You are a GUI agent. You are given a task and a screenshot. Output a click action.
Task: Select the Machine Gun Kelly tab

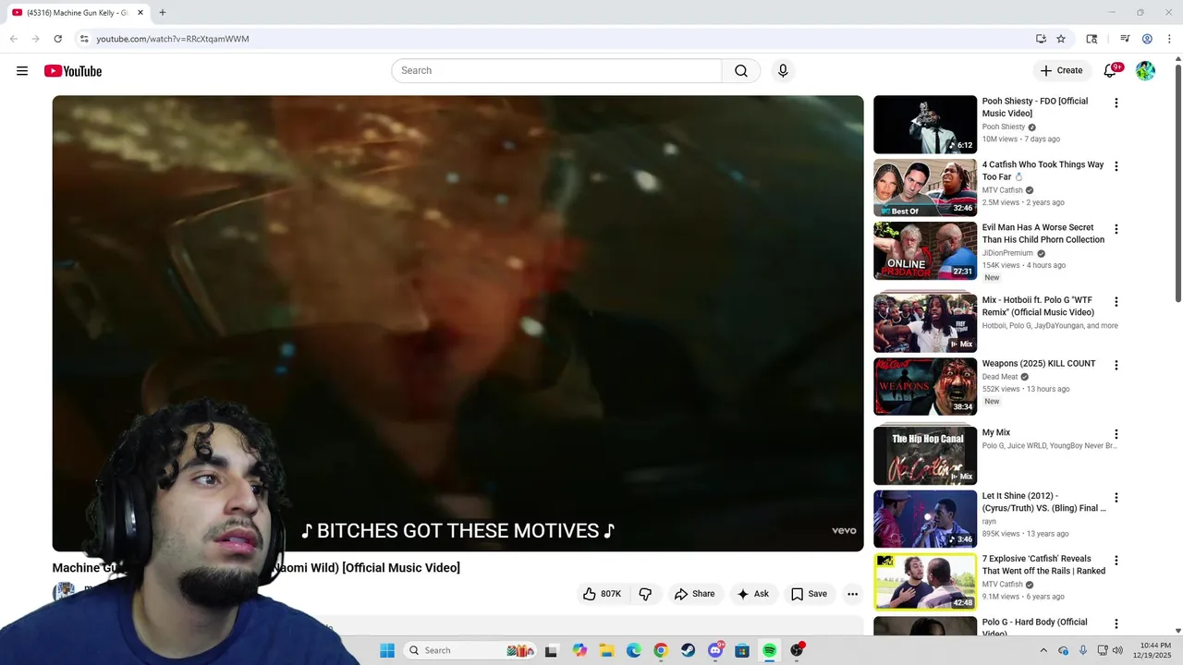click(78, 13)
